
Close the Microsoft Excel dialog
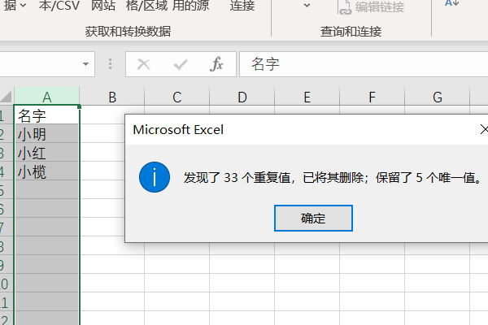click(x=484, y=129)
